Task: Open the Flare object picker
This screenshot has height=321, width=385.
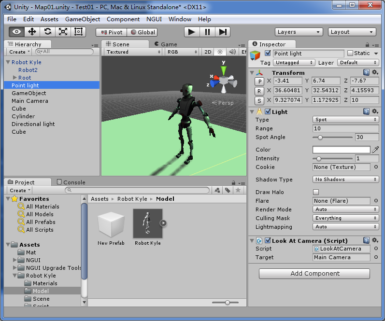Action: click(x=376, y=201)
